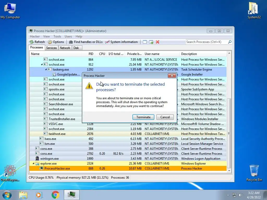This screenshot has height=200, width=267.
Task: Click the red X kill window icon
Action: (157, 42)
